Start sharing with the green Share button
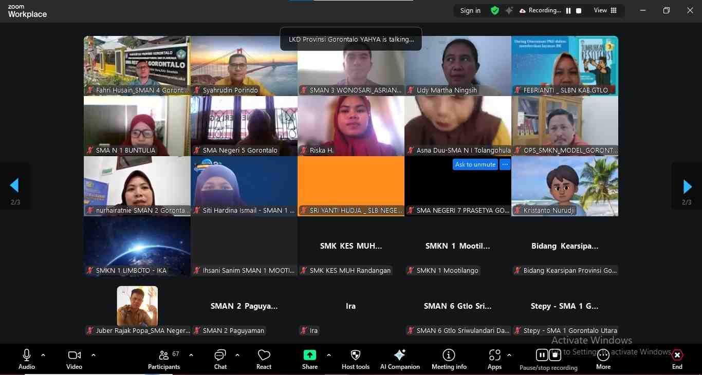This screenshot has height=375, width=702. [310, 359]
